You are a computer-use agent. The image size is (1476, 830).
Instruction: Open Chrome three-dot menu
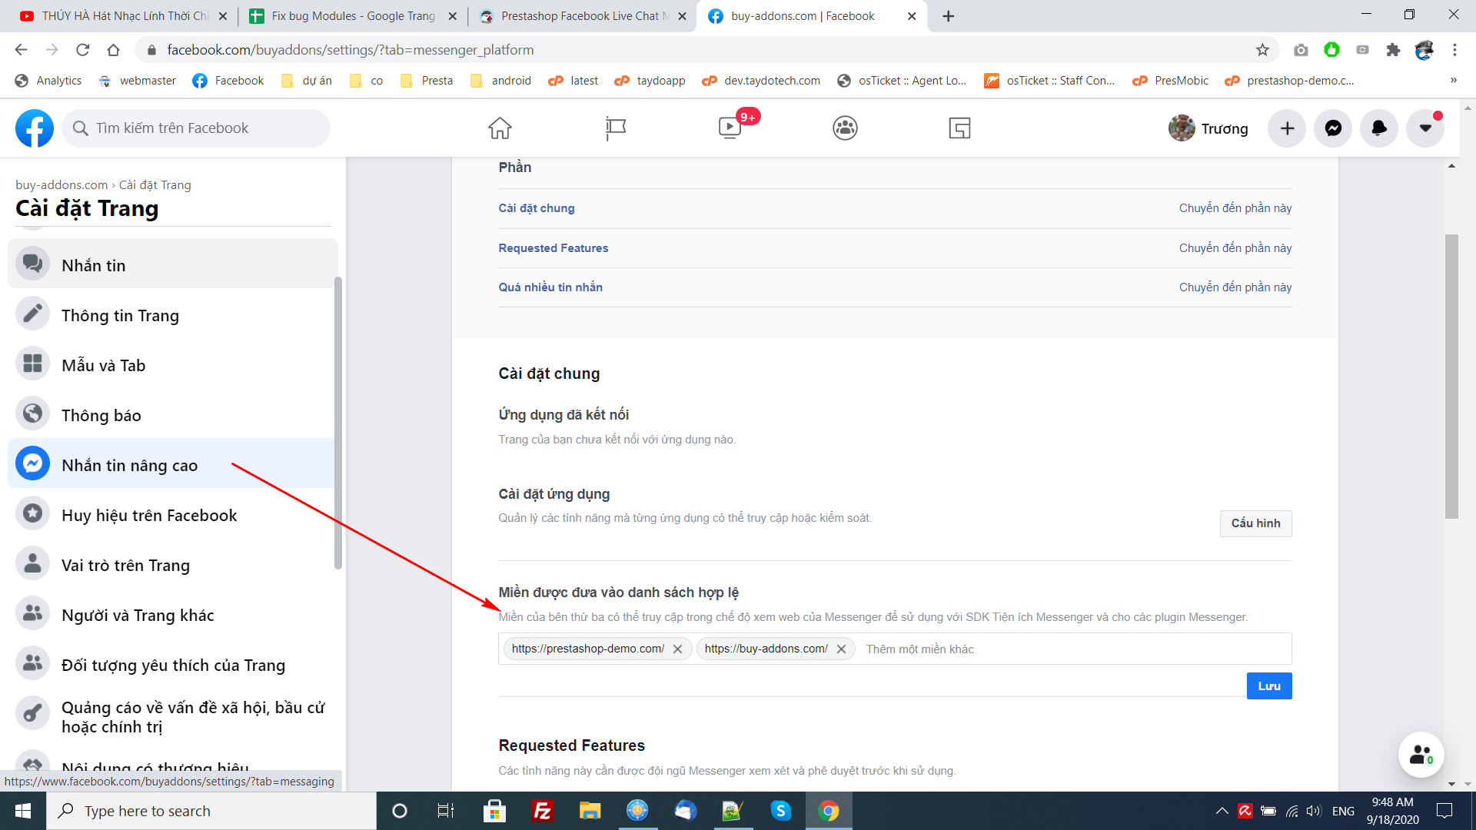(x=1454, y=50)
